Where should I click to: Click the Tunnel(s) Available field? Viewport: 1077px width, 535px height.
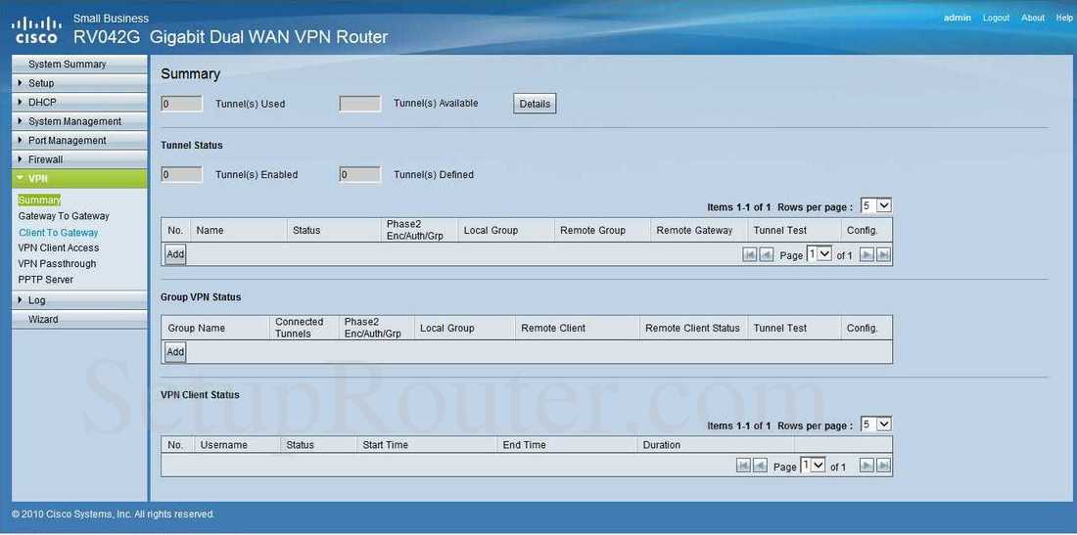coord(360,104)
